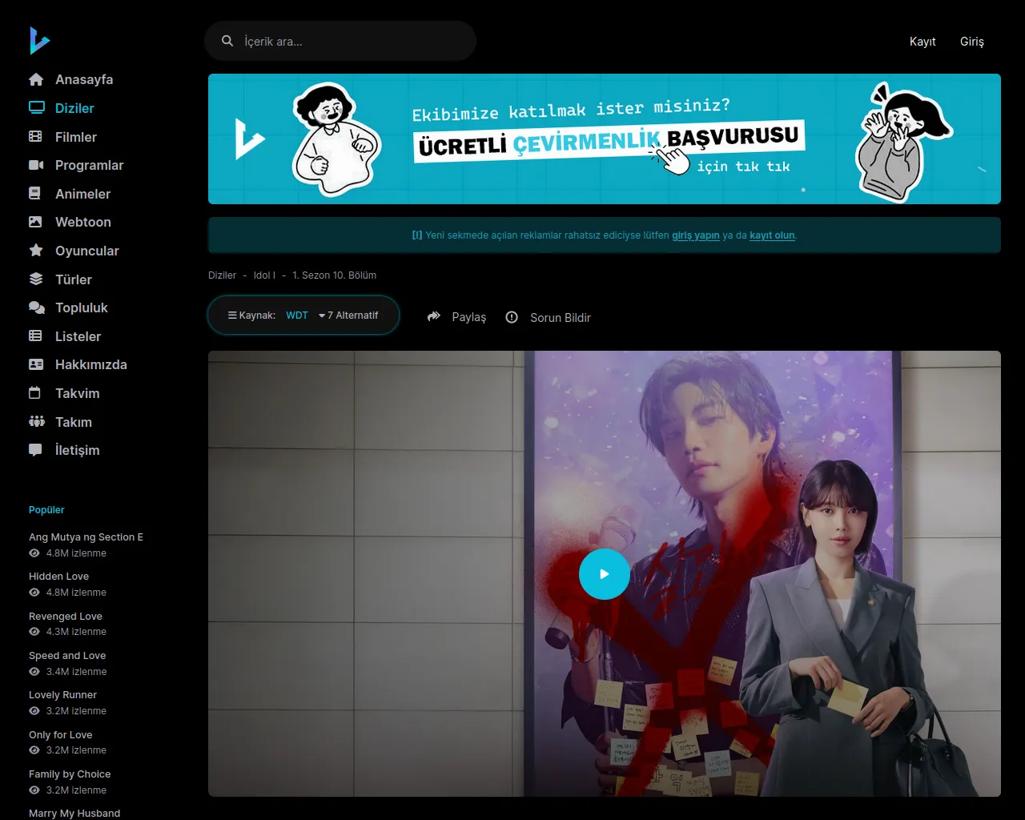The height and width of the screenshot is (820, 1025).
Task: Click the Programlar video camera icon
Action: (x=36, y=165)
